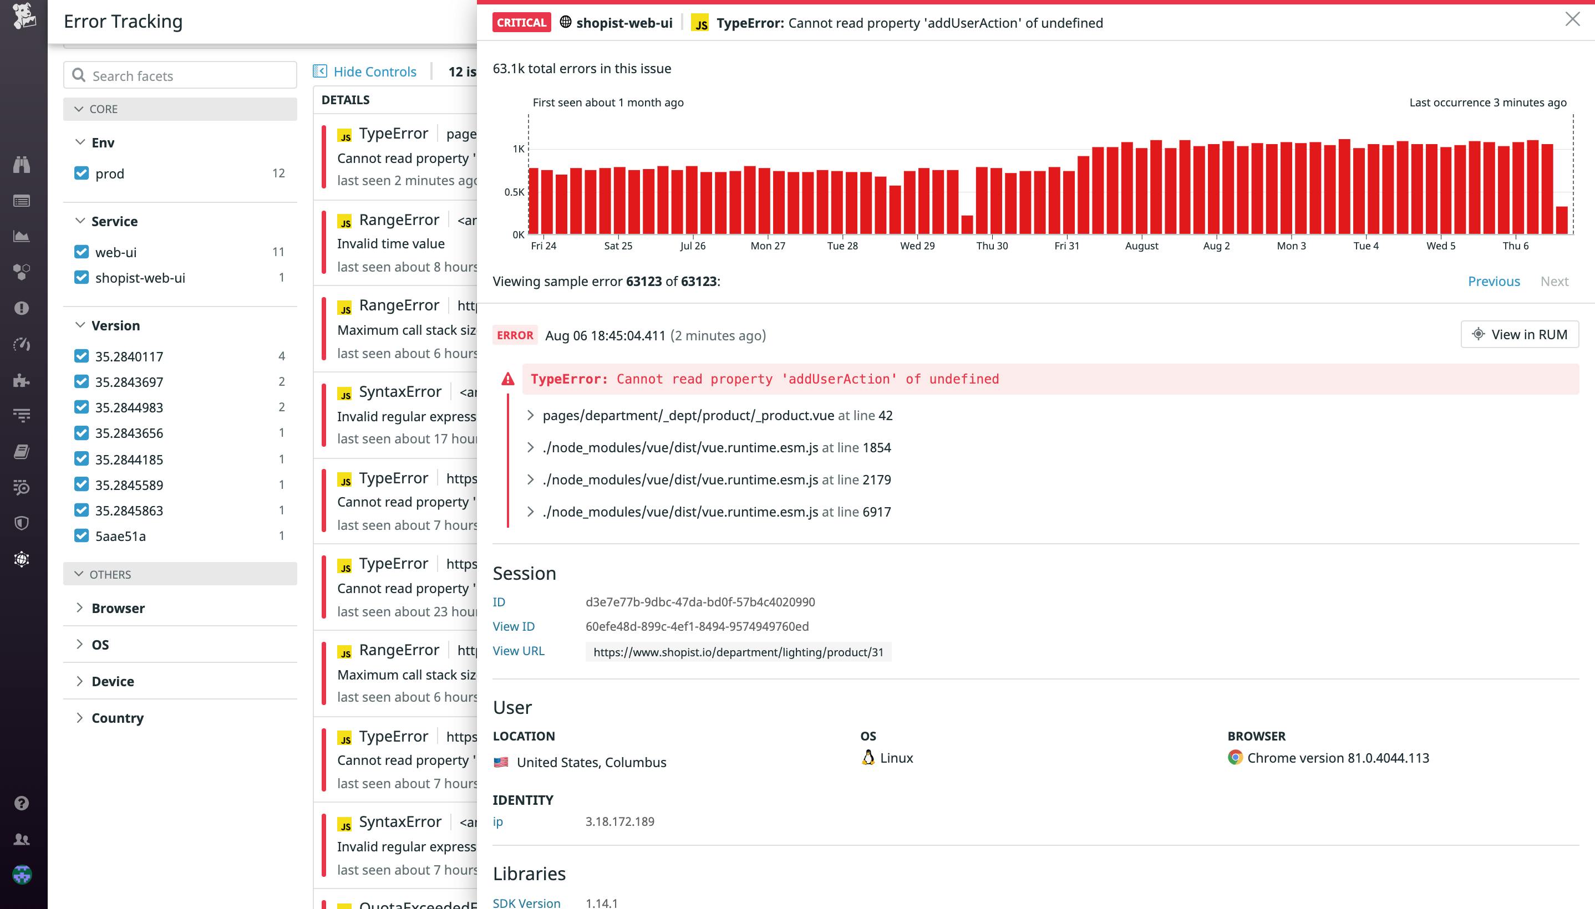Open the logs lines icon in sidebar
Screen dimensions: 1595x909
(x=22, y=415)
